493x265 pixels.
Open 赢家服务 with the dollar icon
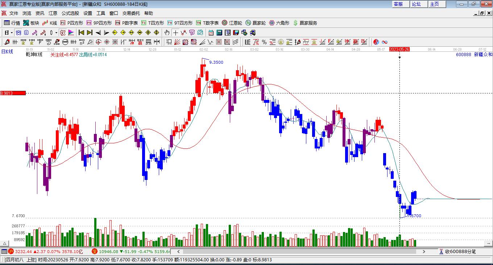[x=305, y=23]
